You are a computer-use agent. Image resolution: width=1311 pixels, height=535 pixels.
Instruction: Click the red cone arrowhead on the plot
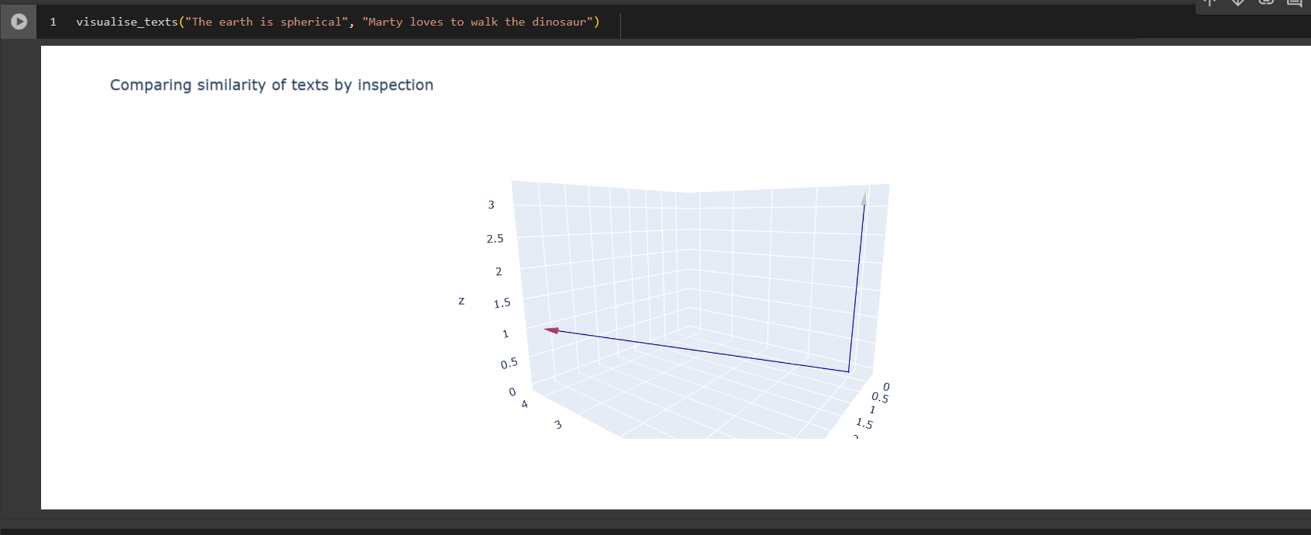coord(551,330)
